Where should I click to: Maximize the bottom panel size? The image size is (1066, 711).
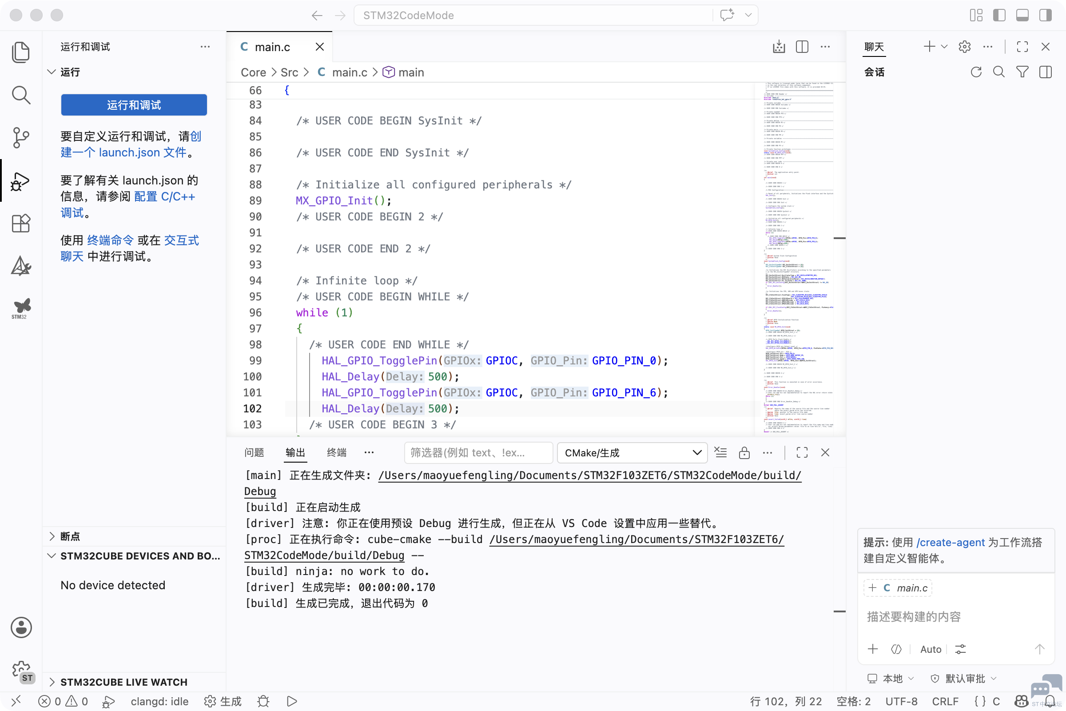tap(802, 452)
